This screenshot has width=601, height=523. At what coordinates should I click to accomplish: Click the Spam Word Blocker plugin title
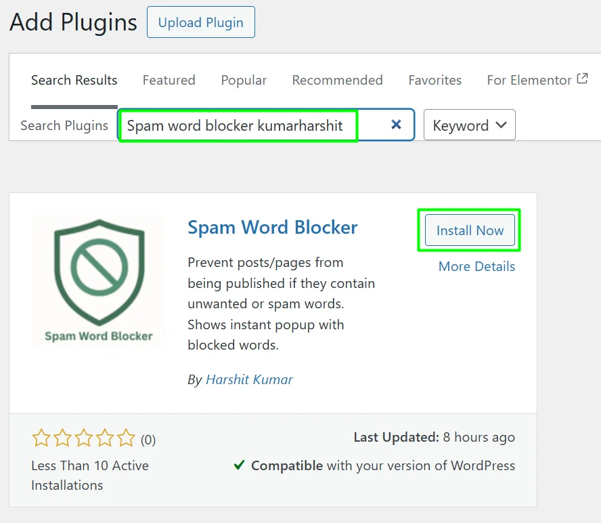(x=272, y=228)
